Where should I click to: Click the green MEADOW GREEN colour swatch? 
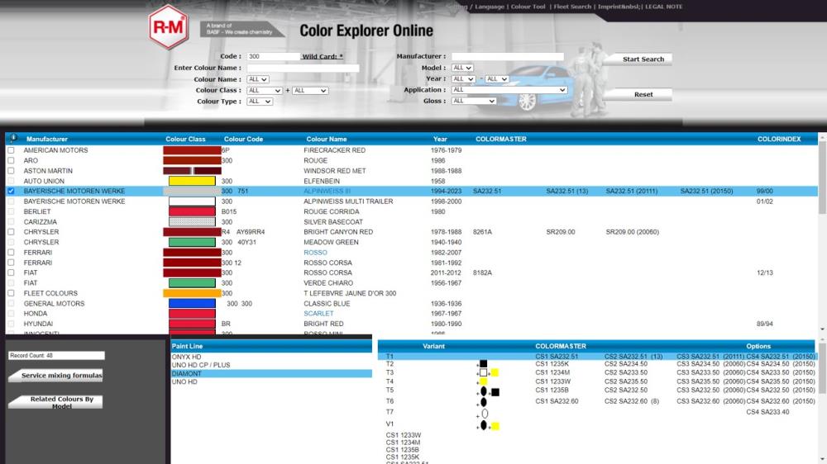pos(192,242)
